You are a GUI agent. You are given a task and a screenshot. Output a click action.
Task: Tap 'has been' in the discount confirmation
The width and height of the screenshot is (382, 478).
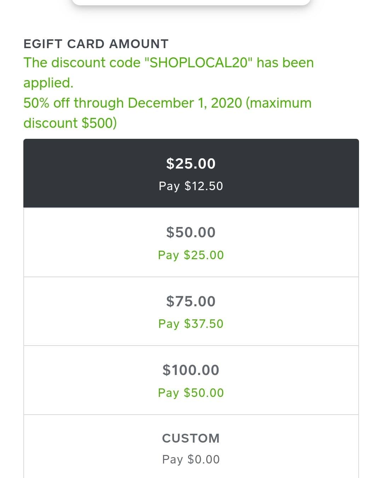[285, 63]
